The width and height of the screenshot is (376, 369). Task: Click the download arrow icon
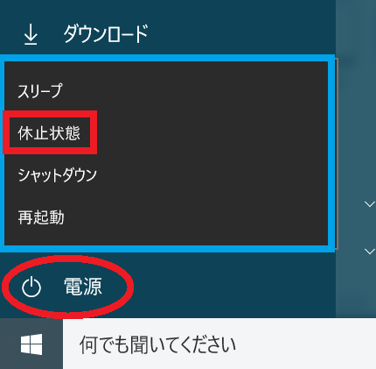pyautogui.click(x=31, y=34)
